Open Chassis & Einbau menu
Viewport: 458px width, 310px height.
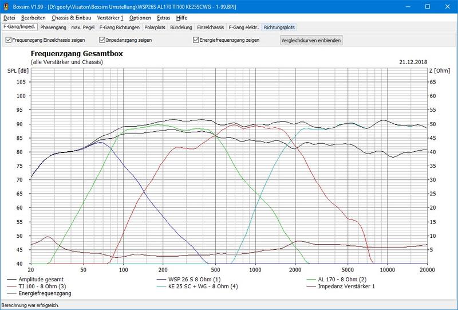tap(71, 18)
